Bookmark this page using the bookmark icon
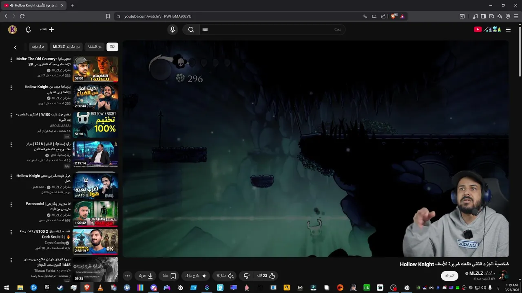 click(x=108, y=16)
